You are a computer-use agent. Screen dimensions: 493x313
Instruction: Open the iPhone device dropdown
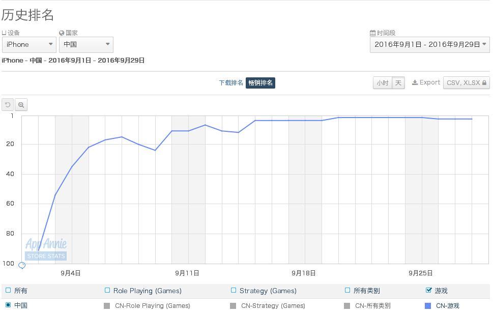point(29,44)
